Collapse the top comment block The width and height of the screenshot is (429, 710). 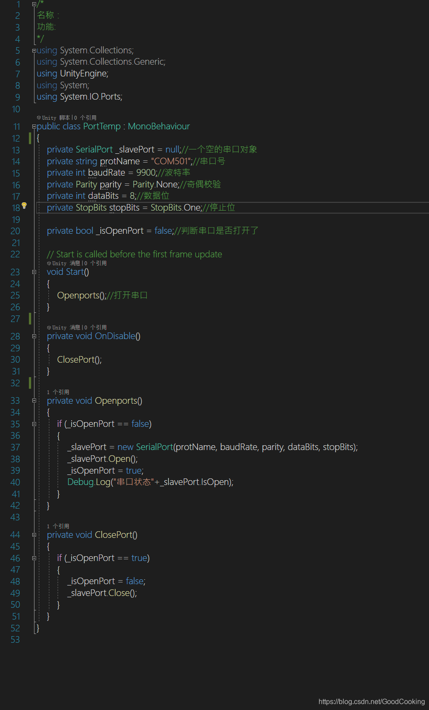[x=34, y=4]
